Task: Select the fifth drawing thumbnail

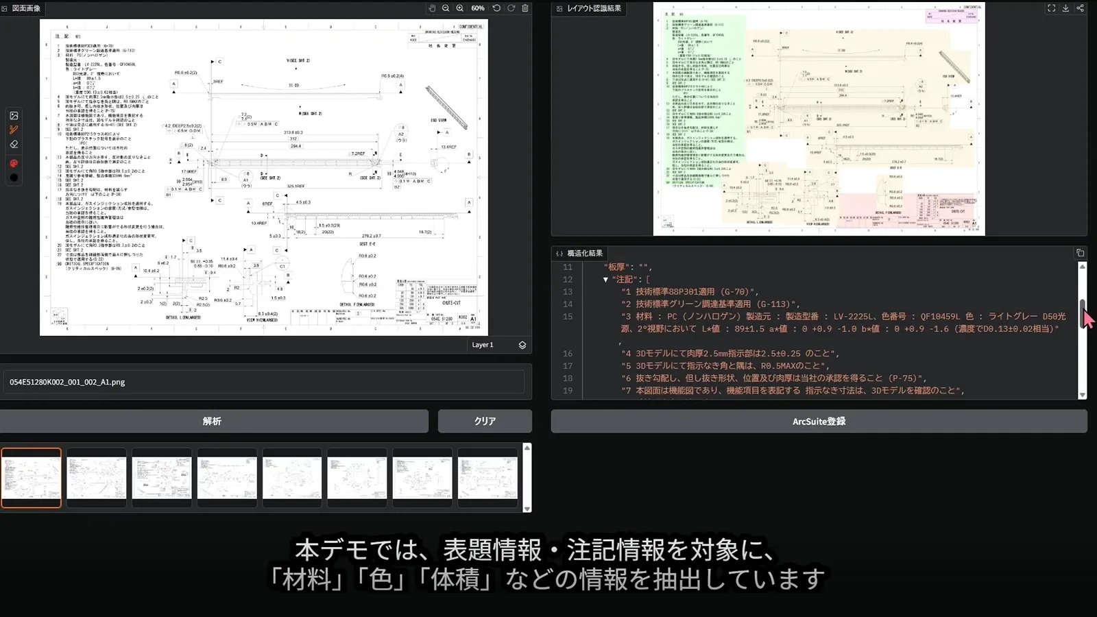Action: [x=292, y=478]
